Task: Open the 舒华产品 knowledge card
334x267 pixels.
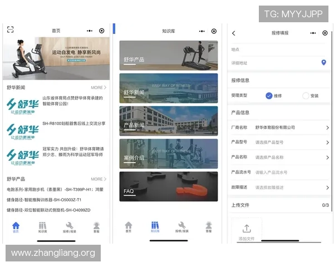Action: pyautogui.click(x=169, y=56)
